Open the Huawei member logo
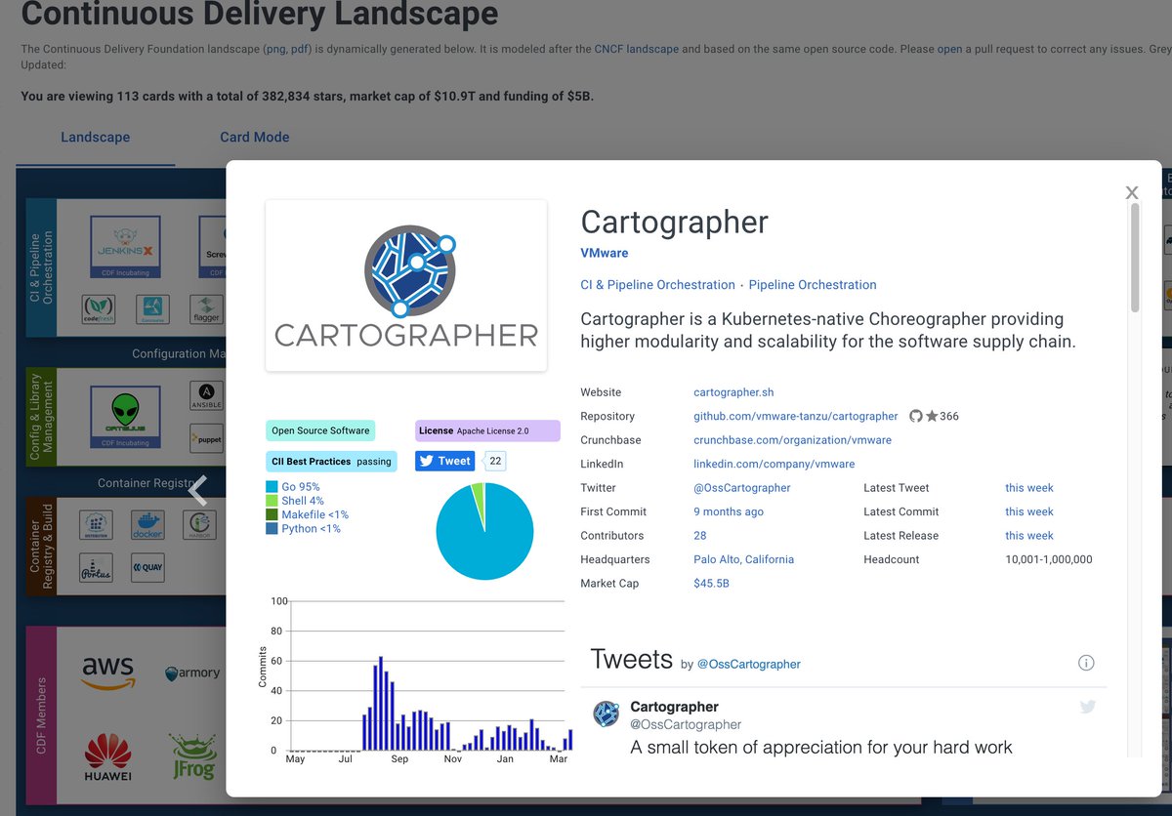The height and width of the screenshot is (816, 1172). pyautogui.click(x=108, y=757)
